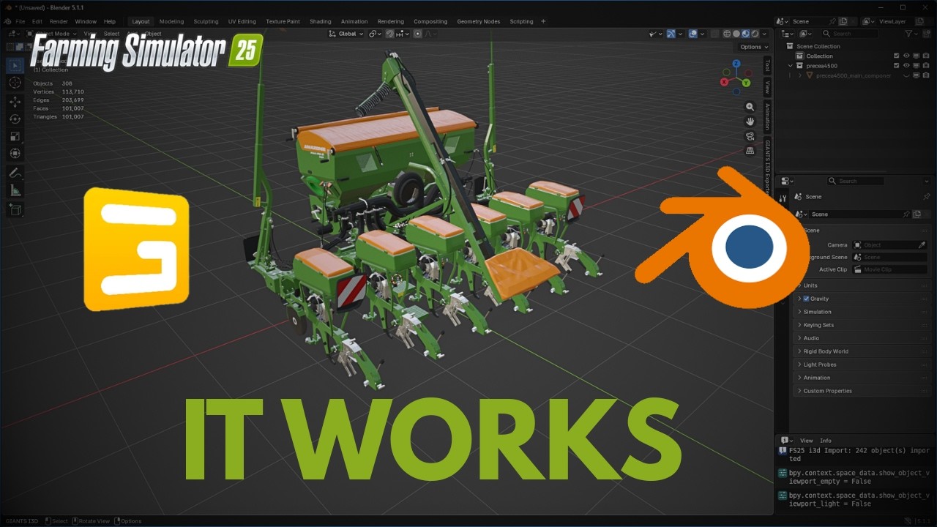Viewport: 937px width, 527px height.
Task: Switch to the Shading workspace tab
Action: click(x=320, y=21)
